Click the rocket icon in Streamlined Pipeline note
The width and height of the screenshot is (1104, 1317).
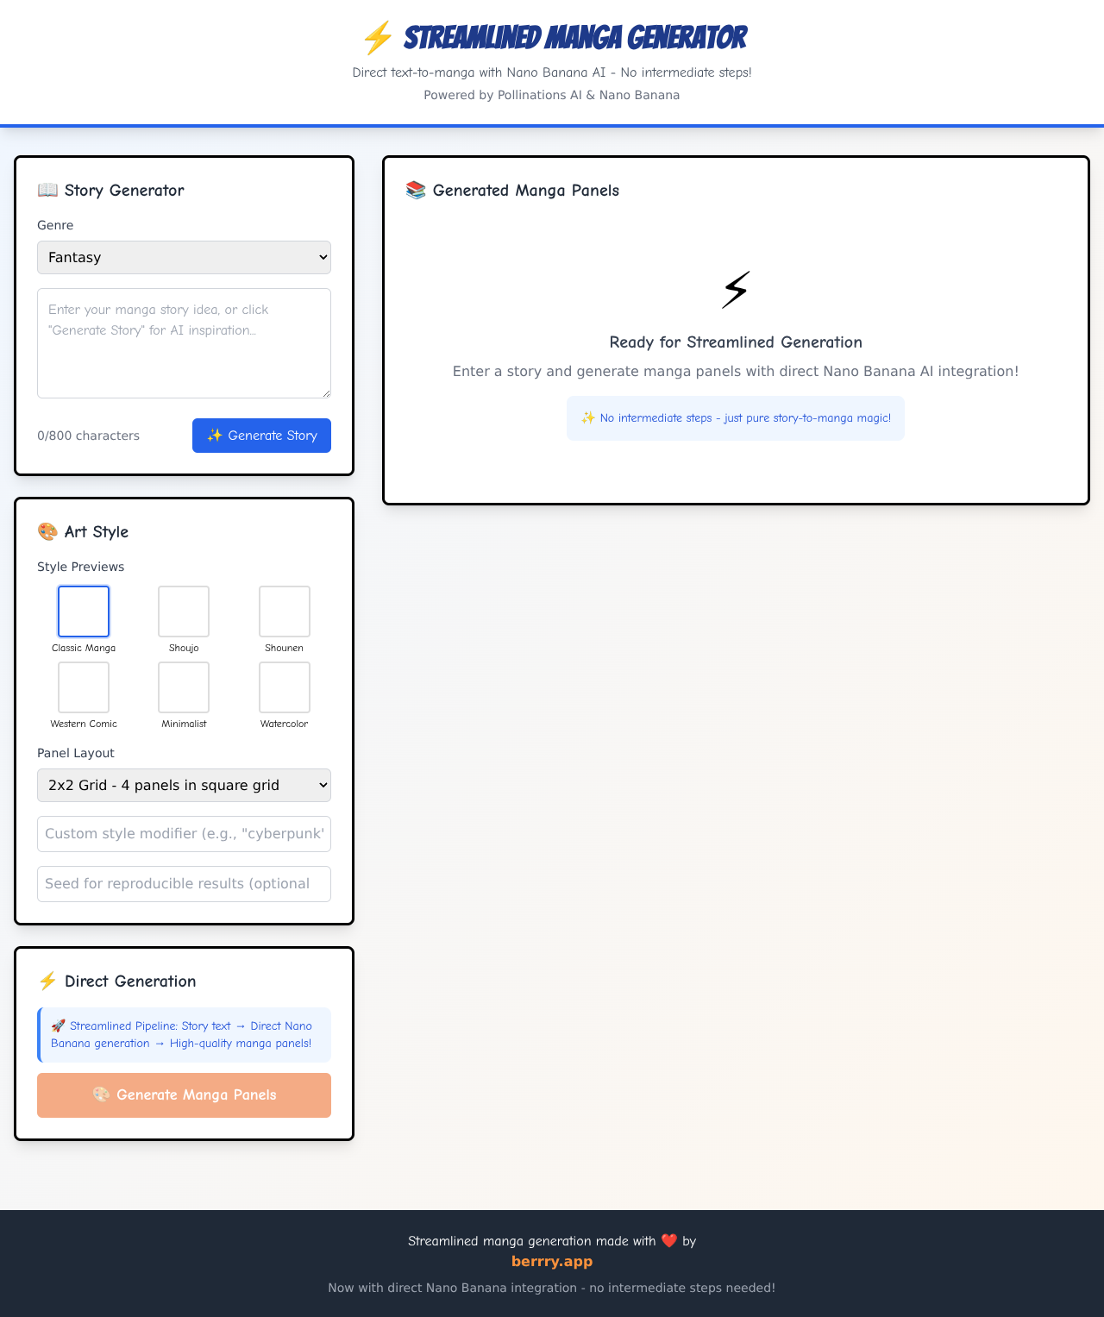58,1026
